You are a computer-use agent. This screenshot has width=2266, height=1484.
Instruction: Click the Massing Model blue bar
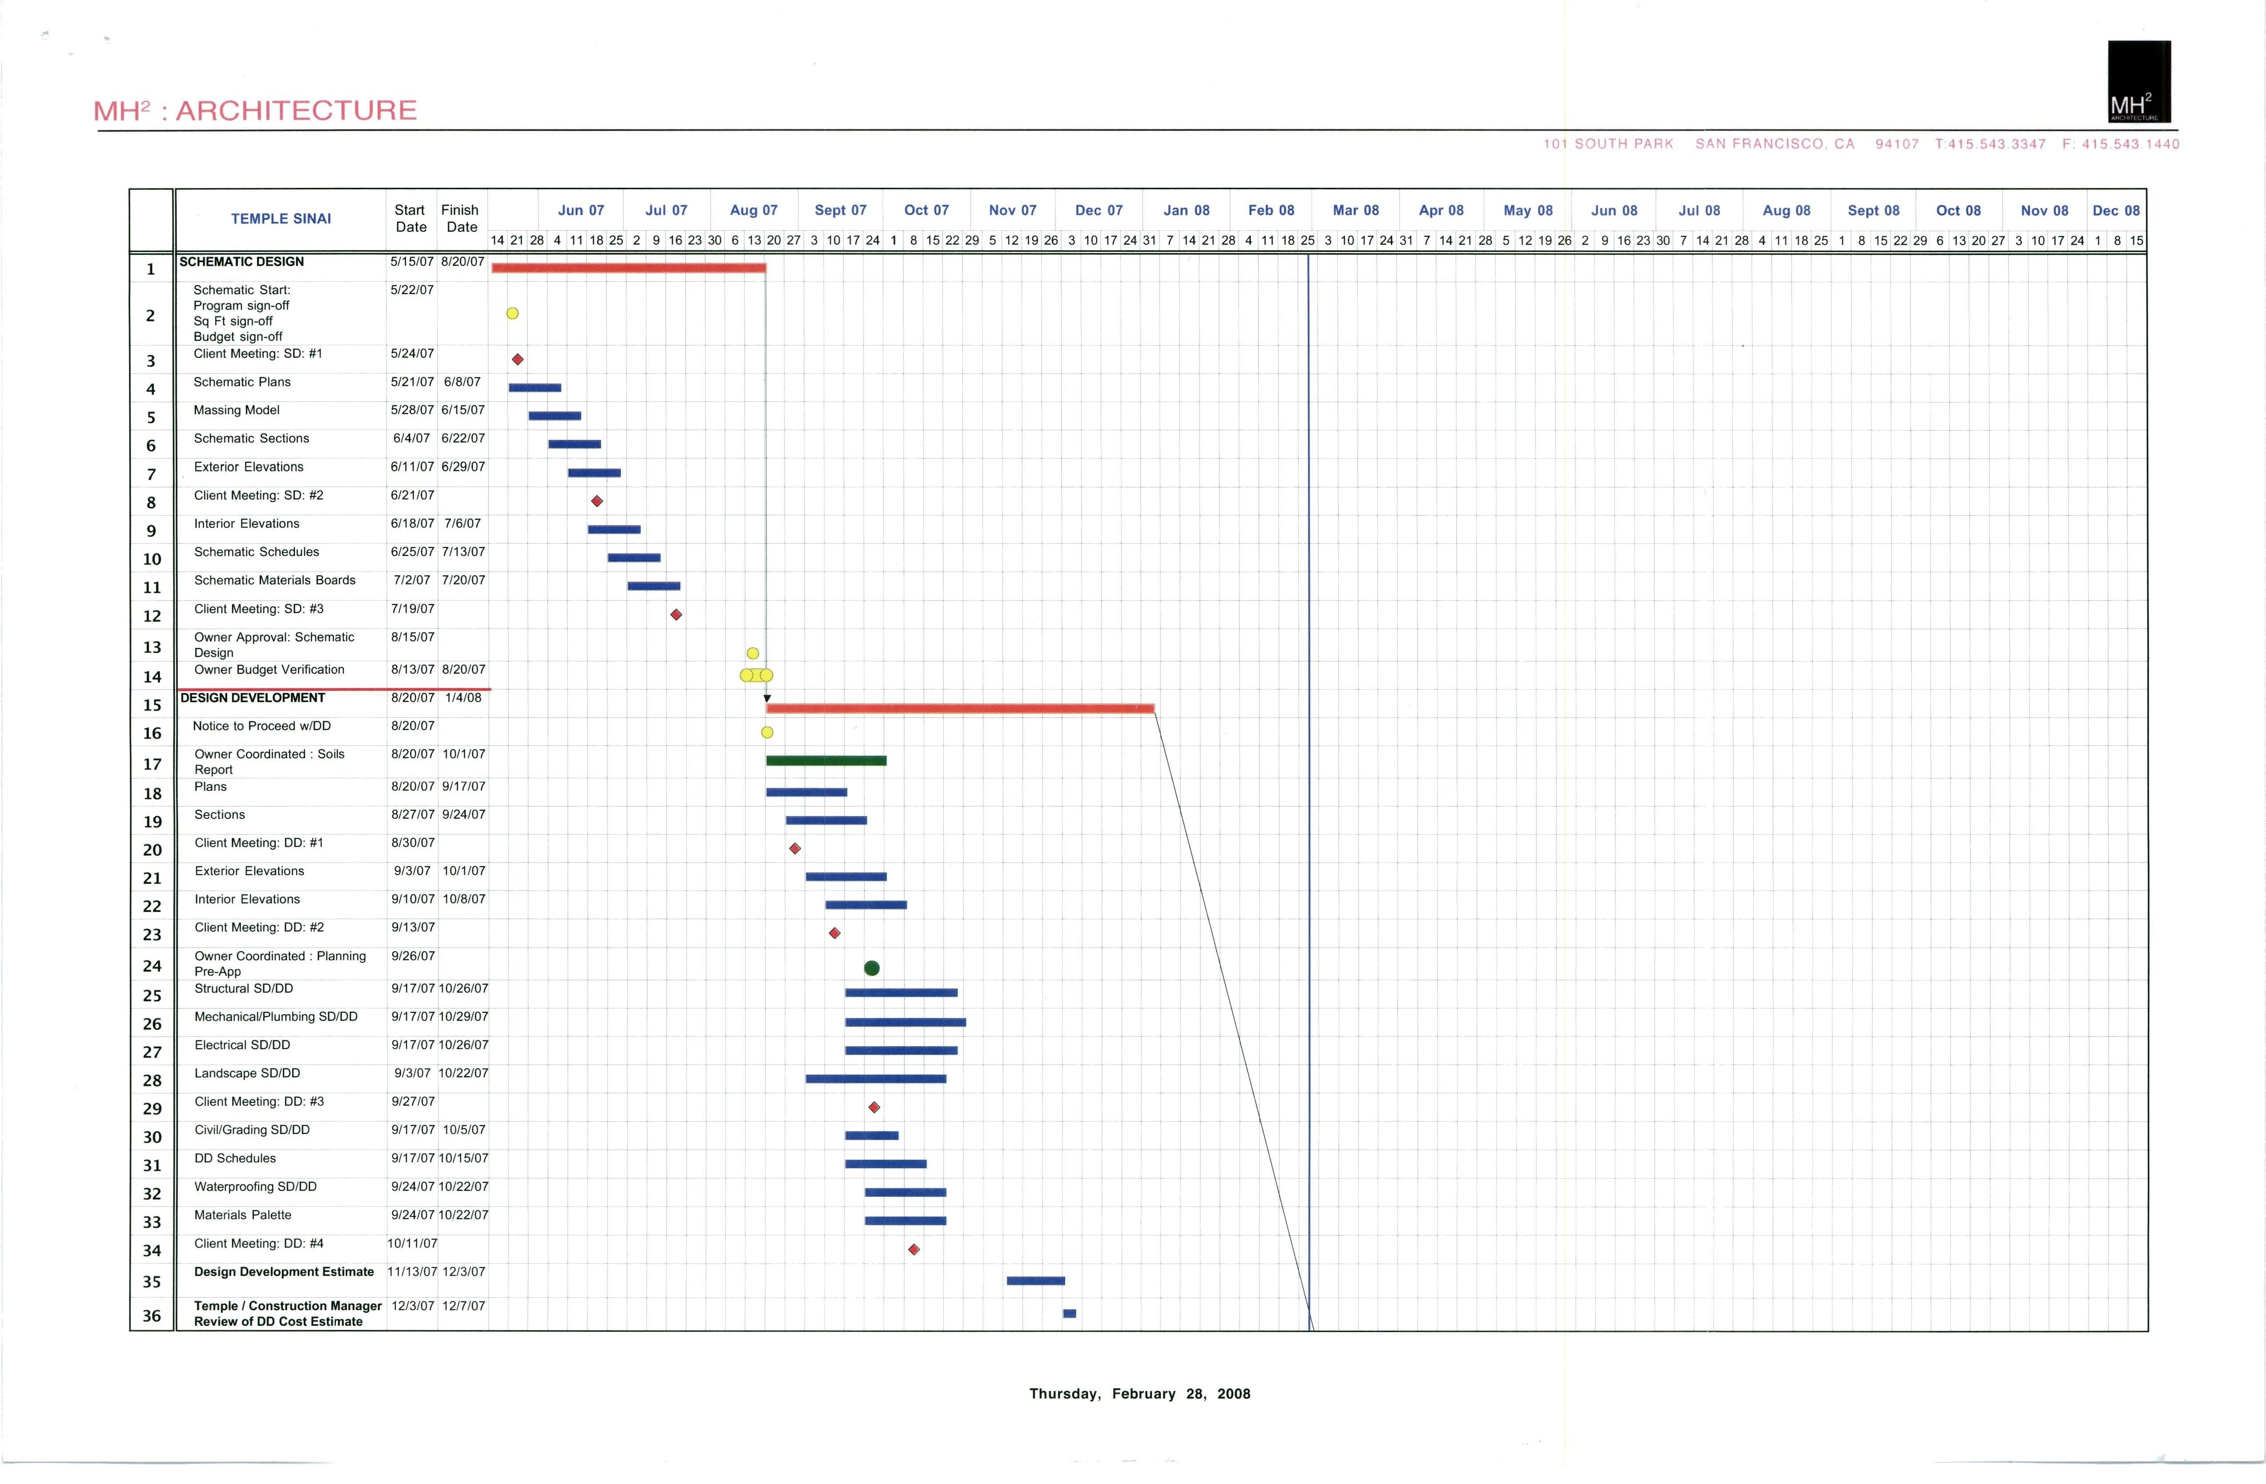(555, 416)
